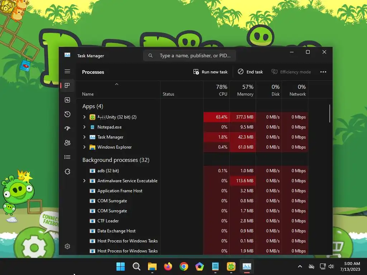The width and height of the screenshot is (367, 275).
Task: Click the Apps (4) group heading
Action: point(93,106)
